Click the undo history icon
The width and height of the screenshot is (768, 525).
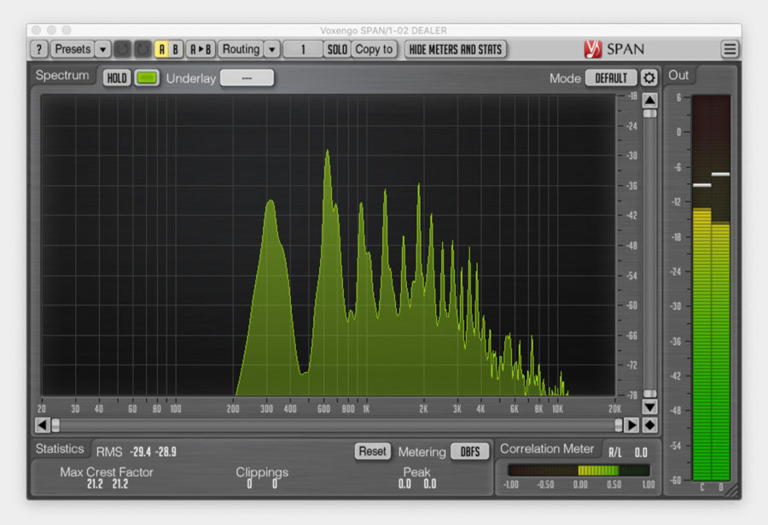click(x=124, y=49)
